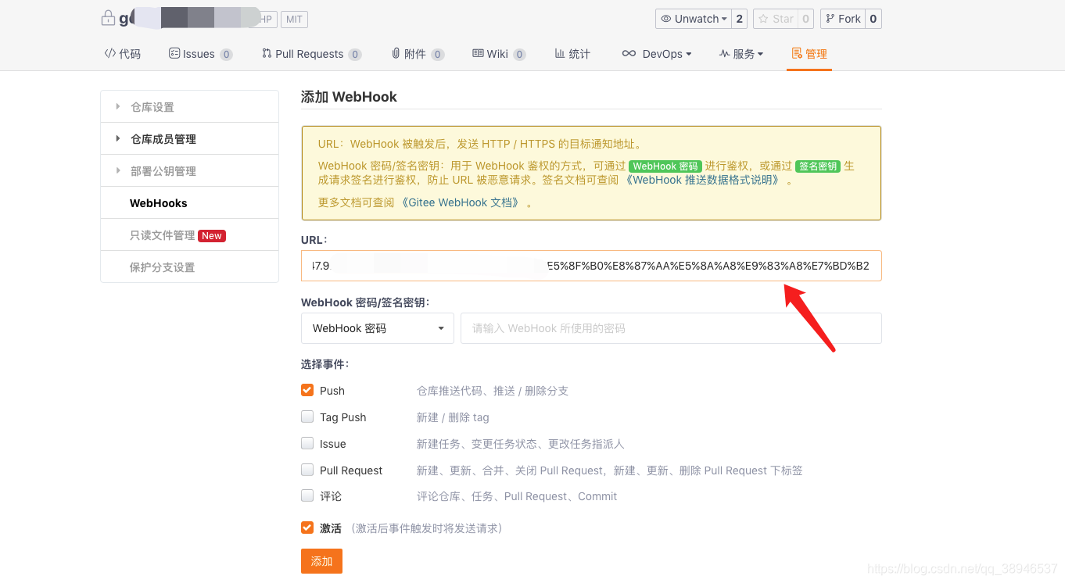Expand 仓库成员管理 in the sidebar

click(x=189, y=138)
